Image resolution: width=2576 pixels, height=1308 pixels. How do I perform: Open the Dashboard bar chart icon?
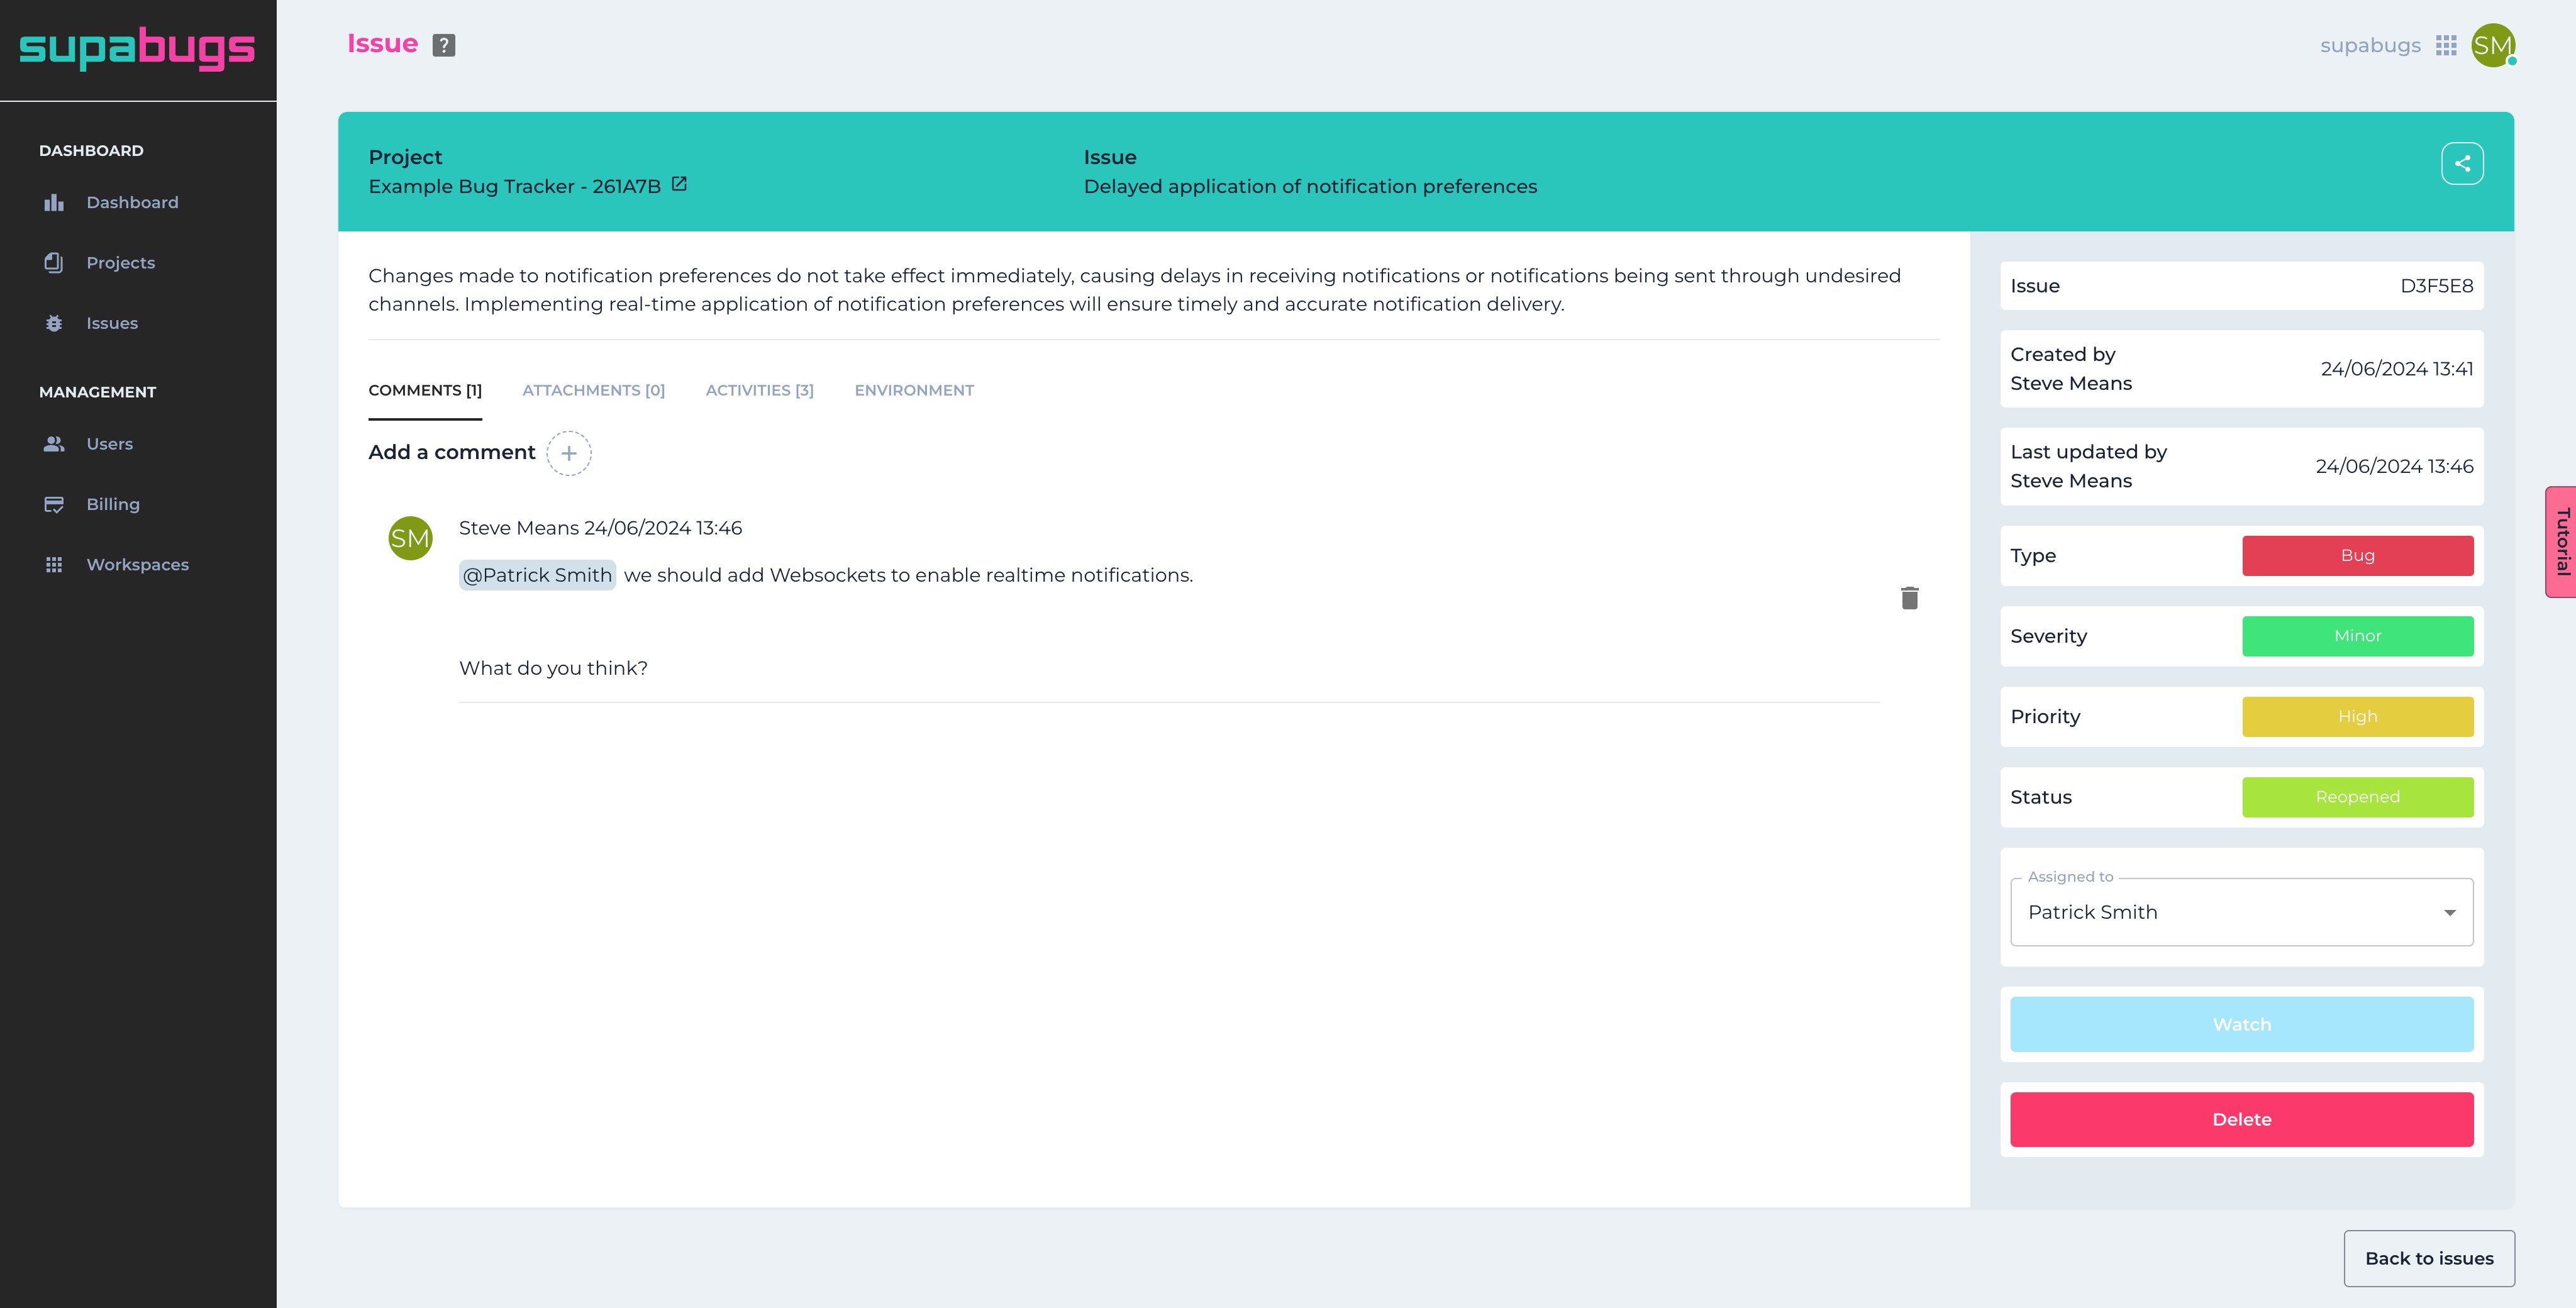click(x=54, y=203)
